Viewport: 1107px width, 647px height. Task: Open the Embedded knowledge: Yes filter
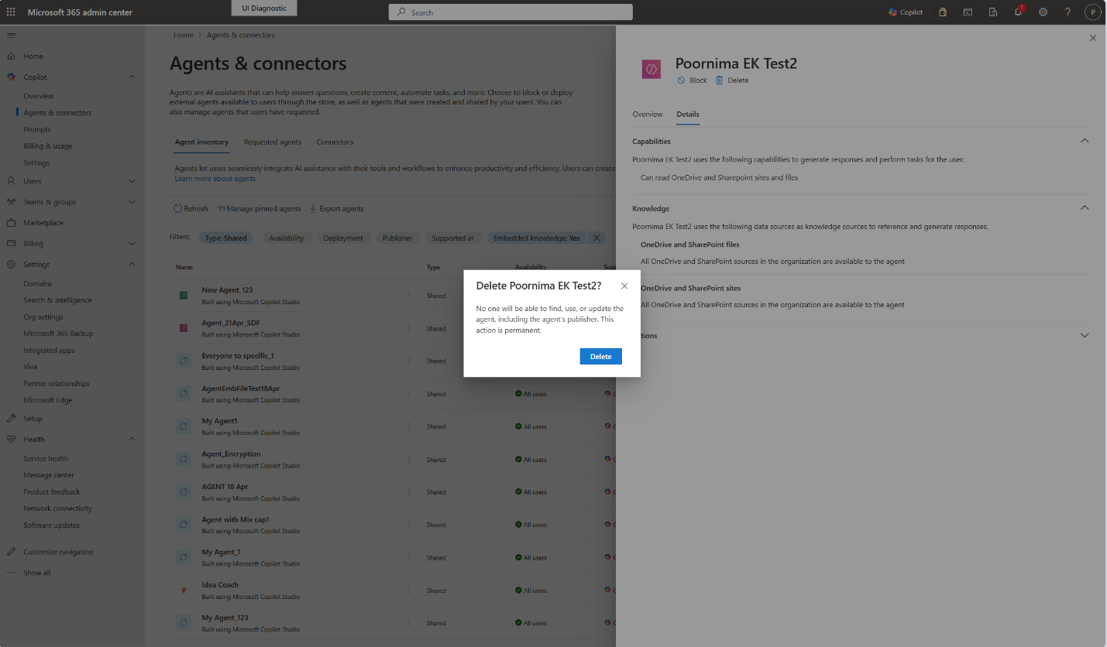click(537, 238)
